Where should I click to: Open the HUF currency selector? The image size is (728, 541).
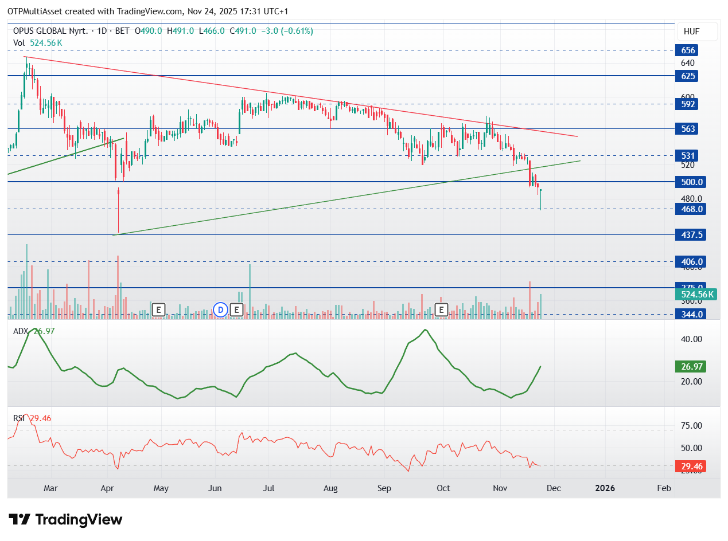[696, 32]
